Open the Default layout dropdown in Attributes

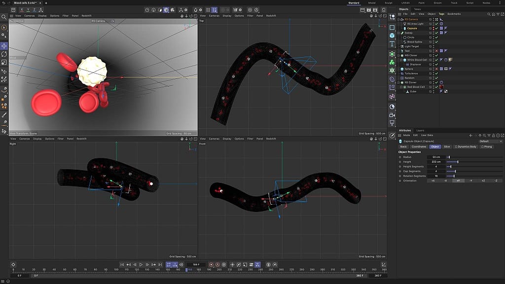click(x=491, y=142)
